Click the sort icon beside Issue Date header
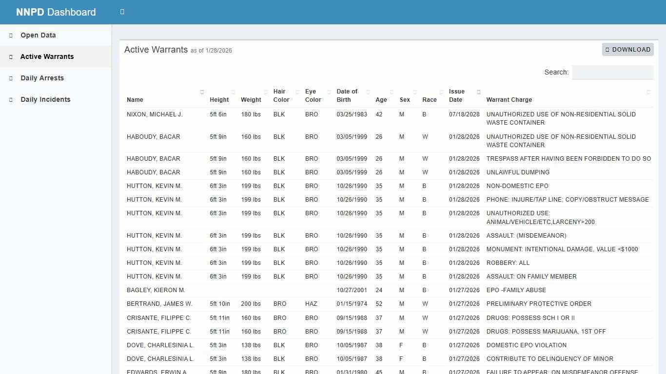The width and height of the screenshot is (666, 374). pos(478,92)
